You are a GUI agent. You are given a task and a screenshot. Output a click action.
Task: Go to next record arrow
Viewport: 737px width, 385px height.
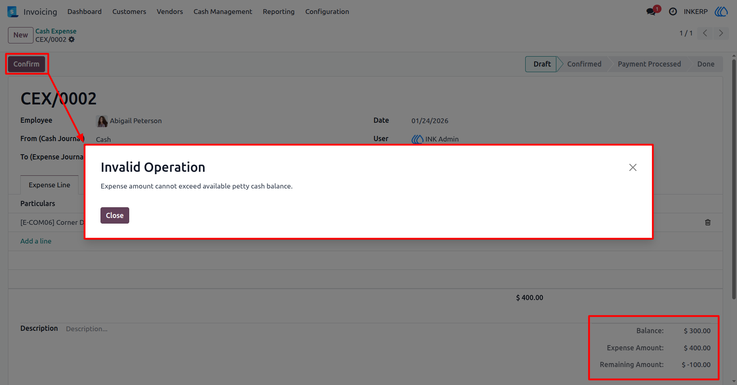(x=721, y=33)
